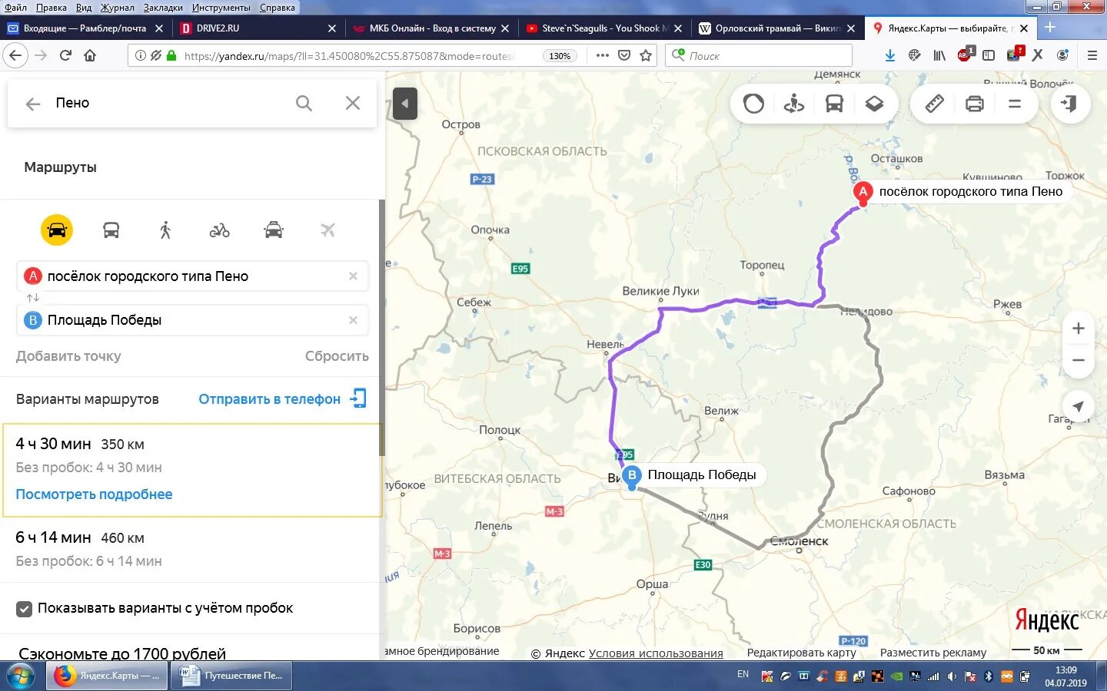Reload the page

point(65,55)
